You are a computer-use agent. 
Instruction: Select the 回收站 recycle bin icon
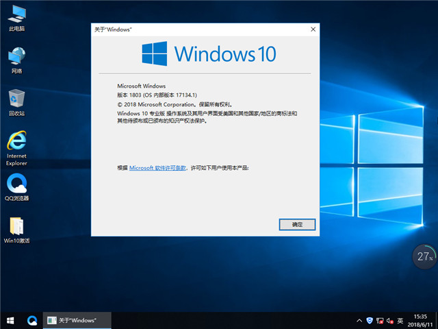pyautogui.click(x=16, y=103)
